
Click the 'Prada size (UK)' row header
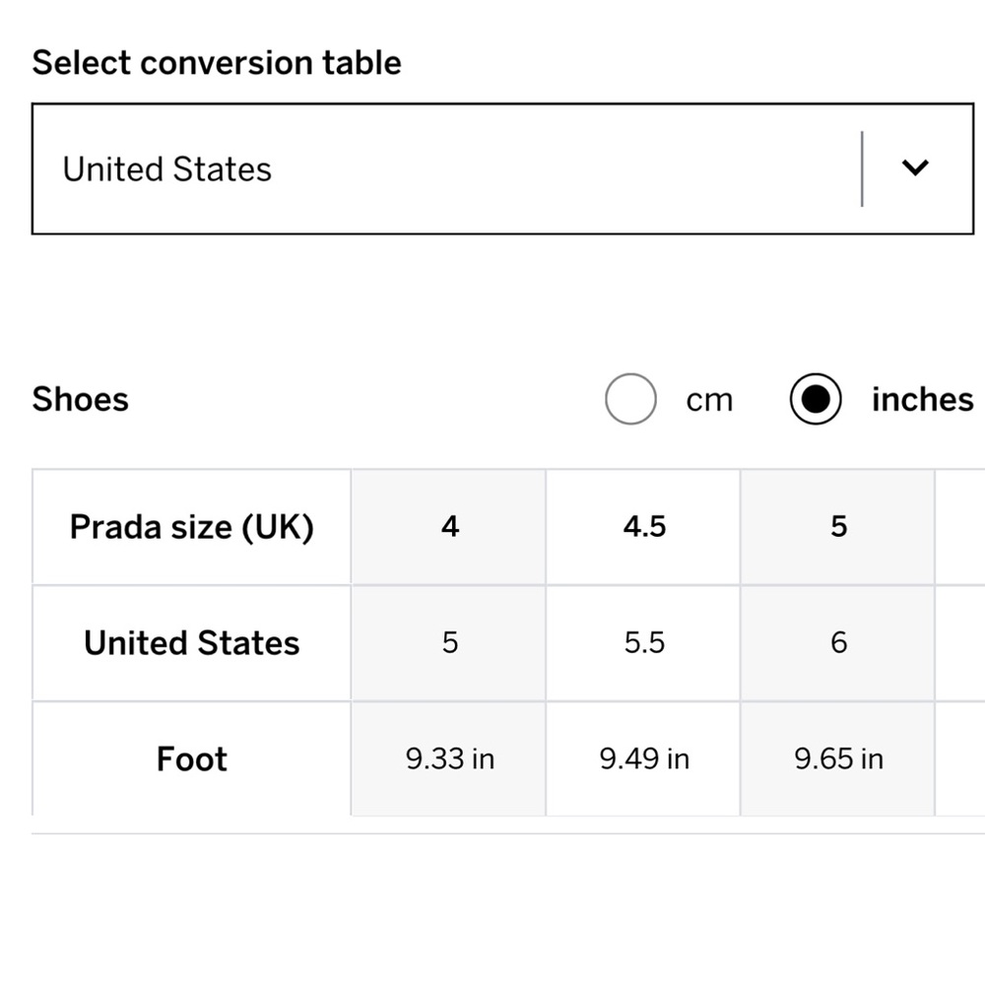coord(192,526)
